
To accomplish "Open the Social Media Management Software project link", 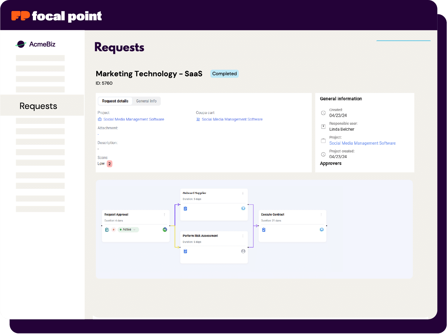I will 133,119.
